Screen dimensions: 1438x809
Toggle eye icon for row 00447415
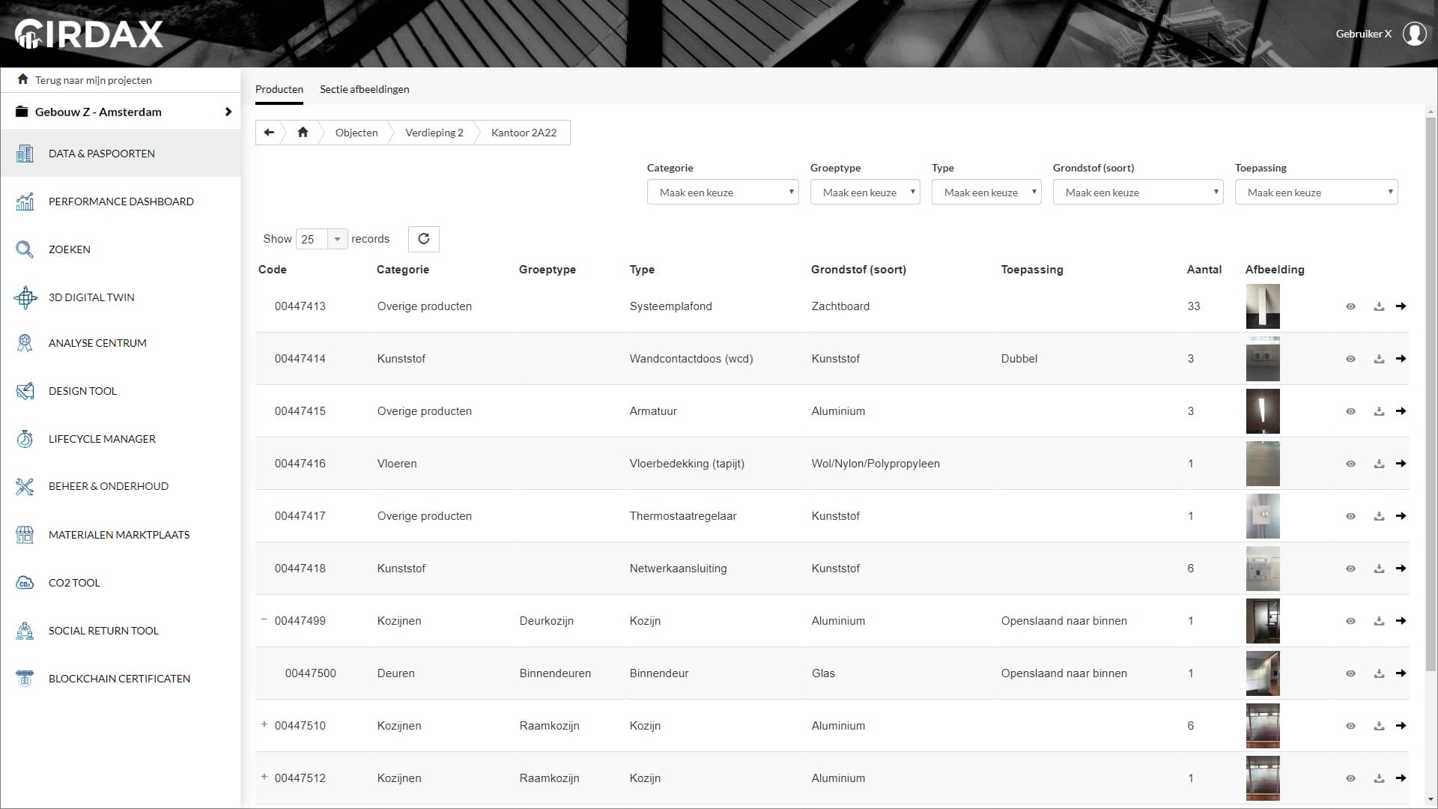[1350, 411]
